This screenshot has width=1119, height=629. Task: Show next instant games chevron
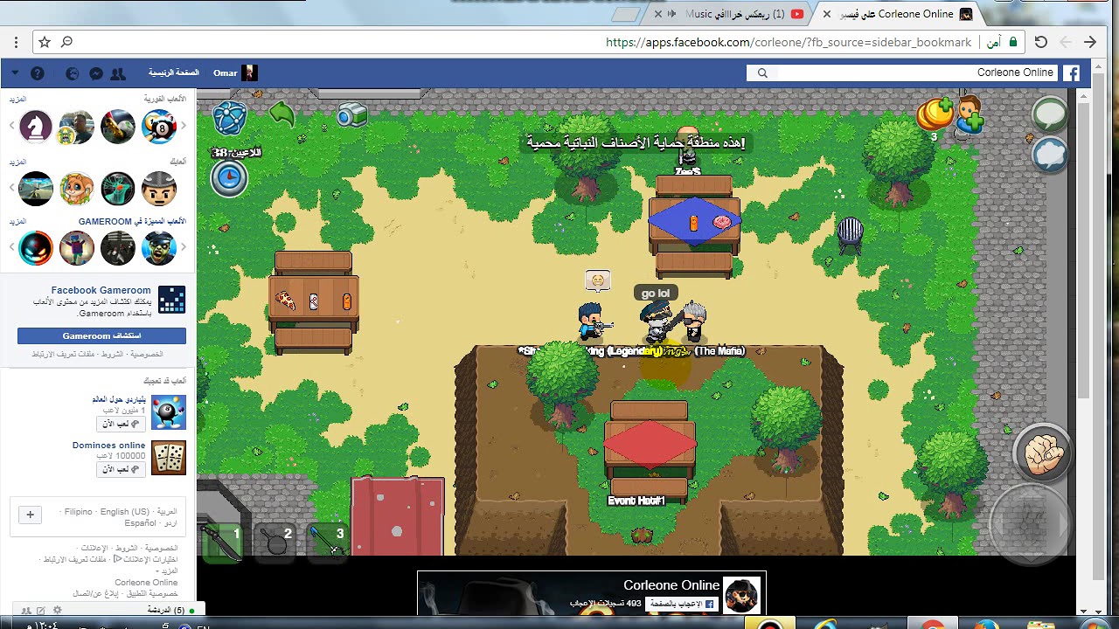pos(11,127)
